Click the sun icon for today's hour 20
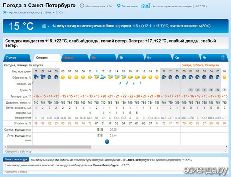 [x=157, y=77]
